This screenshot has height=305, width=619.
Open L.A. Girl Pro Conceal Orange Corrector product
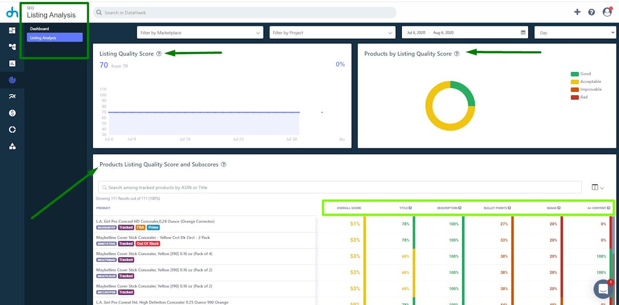155,222
